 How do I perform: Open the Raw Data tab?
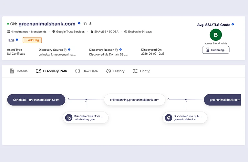coord(86,71)
